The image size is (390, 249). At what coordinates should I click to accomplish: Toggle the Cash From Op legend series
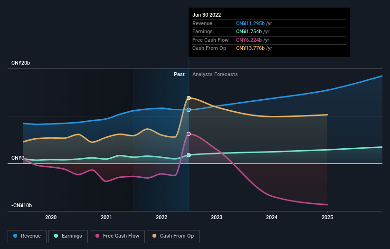pyautogui.click(x=173, y=236)
